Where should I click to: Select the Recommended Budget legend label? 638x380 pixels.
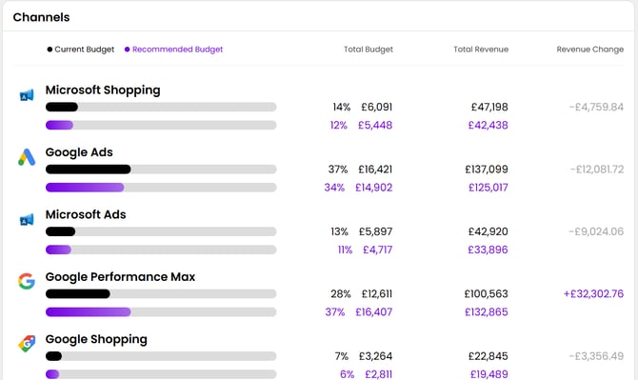177,50
